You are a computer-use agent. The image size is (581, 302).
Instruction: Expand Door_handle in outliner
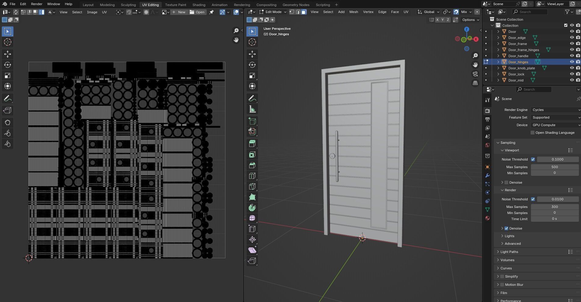click(x=498, y=56)
